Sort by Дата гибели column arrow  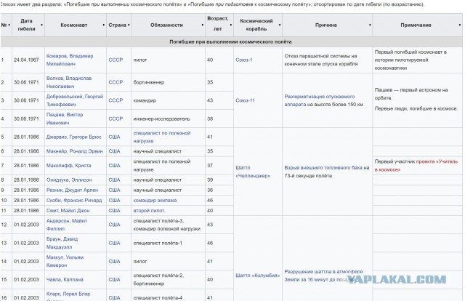click(x=41, y=25)
